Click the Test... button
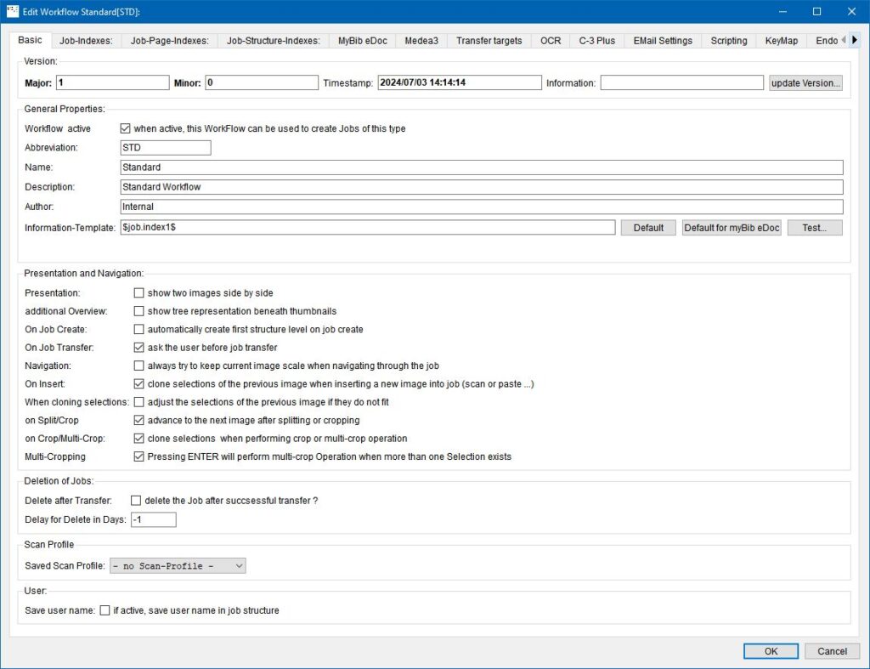The height and width of the screenshot is (669, 870). (815, 228)
